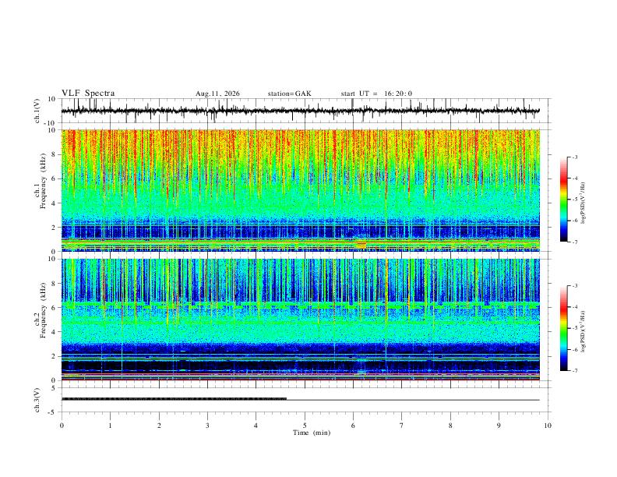
Task: Click the Time (min) axis label
Action: click(x=312, y=433)
